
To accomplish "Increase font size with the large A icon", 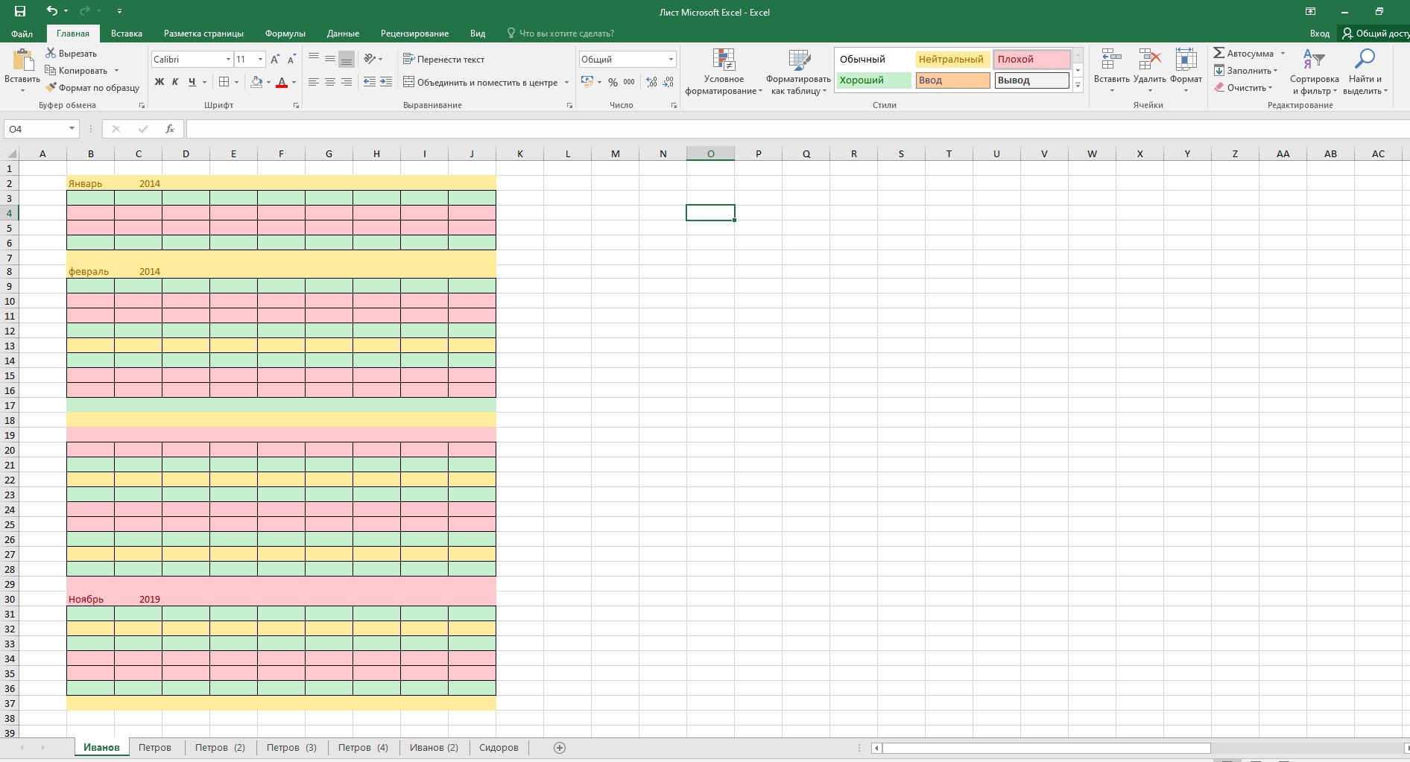I will click(x=275, y=60).
